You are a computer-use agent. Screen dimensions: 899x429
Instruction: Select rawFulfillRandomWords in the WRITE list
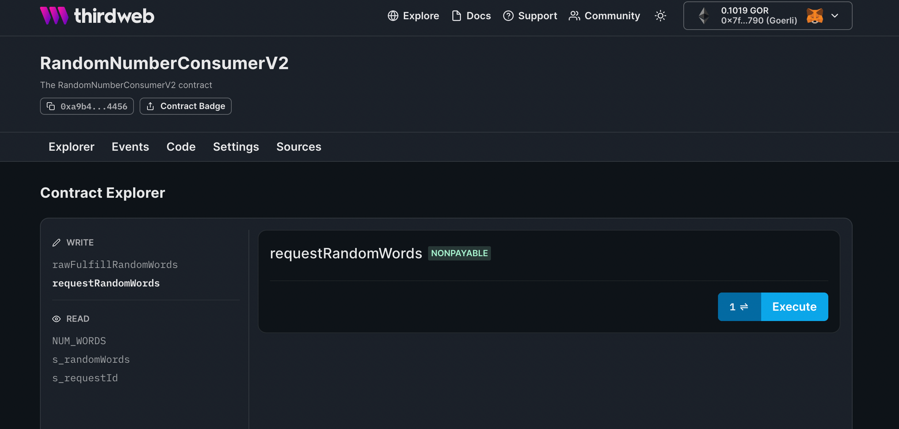tap(115, 264)
